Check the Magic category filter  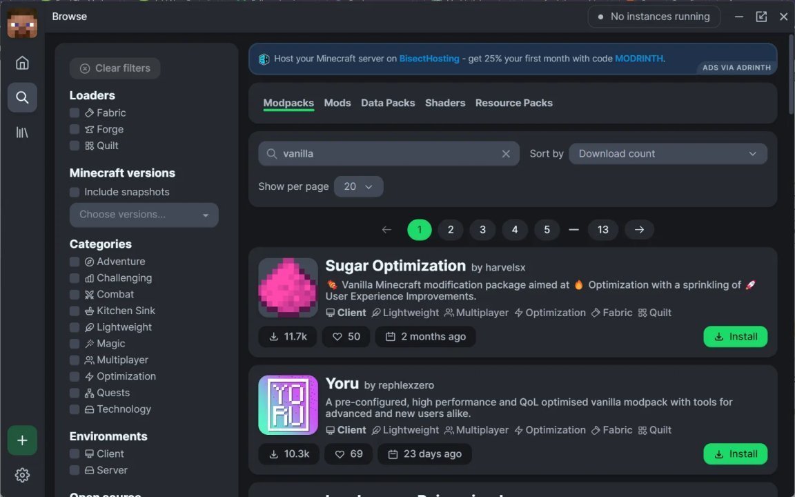[x=75, y=344]
